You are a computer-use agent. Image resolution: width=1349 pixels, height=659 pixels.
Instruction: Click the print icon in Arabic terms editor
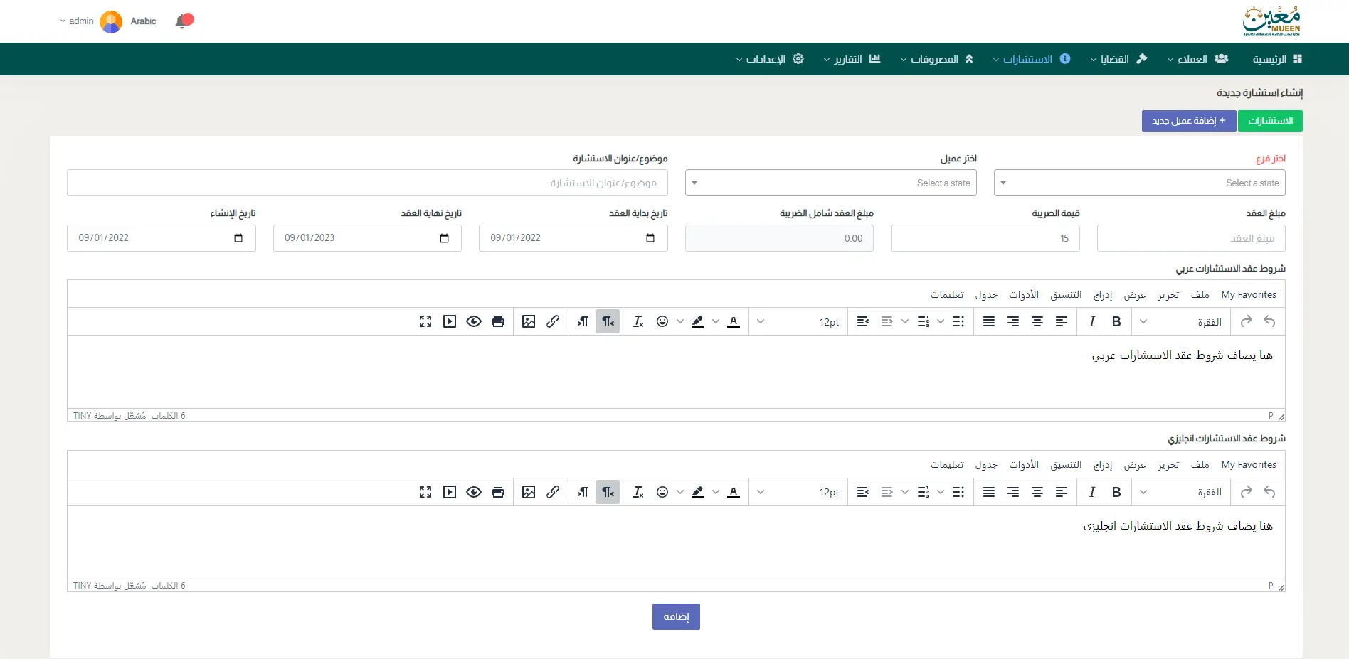pyautogui.click(x=498, y=322)
